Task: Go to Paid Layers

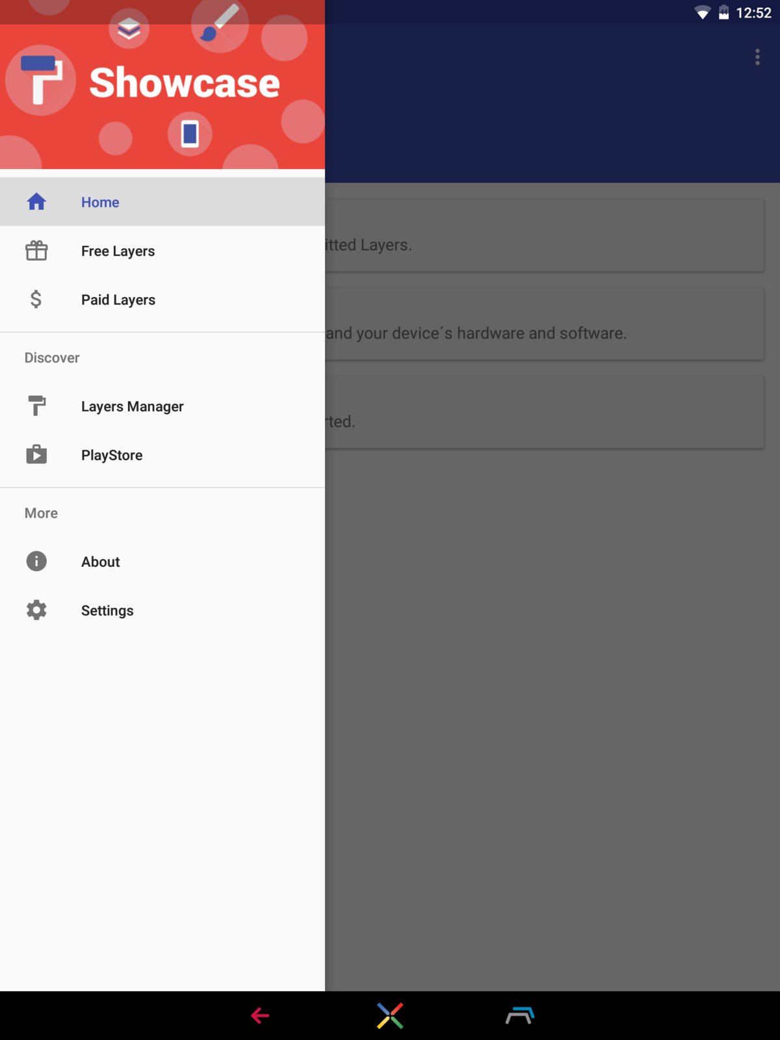Action: [118, 300]
